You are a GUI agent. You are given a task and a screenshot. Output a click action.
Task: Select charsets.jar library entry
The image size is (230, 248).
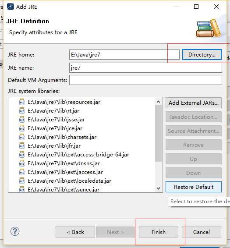pos(62,137)
